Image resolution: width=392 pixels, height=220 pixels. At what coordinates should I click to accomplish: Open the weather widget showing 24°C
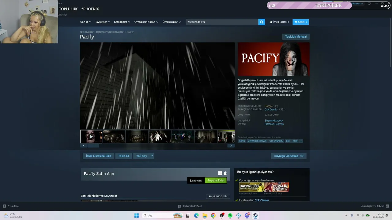point(13,215)
